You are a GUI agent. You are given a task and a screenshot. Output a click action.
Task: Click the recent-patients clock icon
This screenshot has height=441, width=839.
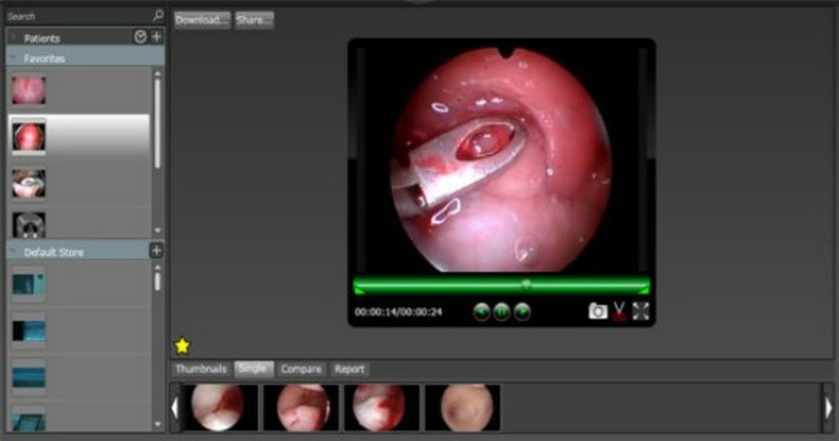[140, 37]
